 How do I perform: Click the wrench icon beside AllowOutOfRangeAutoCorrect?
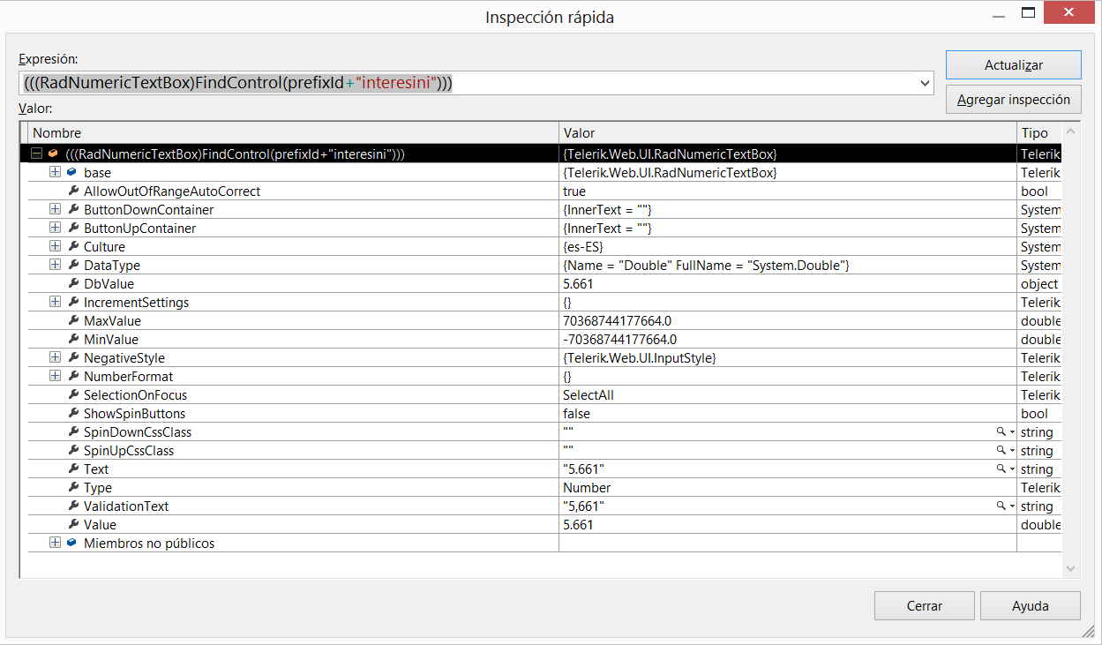[73, 191]
